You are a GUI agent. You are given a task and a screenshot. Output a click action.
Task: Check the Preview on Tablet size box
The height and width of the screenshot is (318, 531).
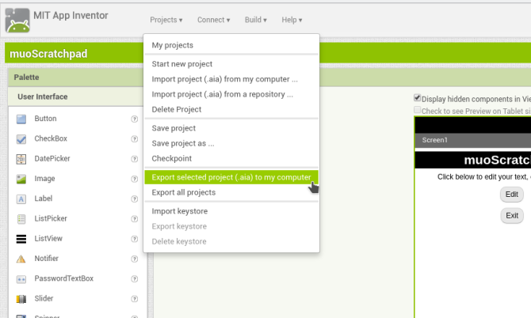417,110
